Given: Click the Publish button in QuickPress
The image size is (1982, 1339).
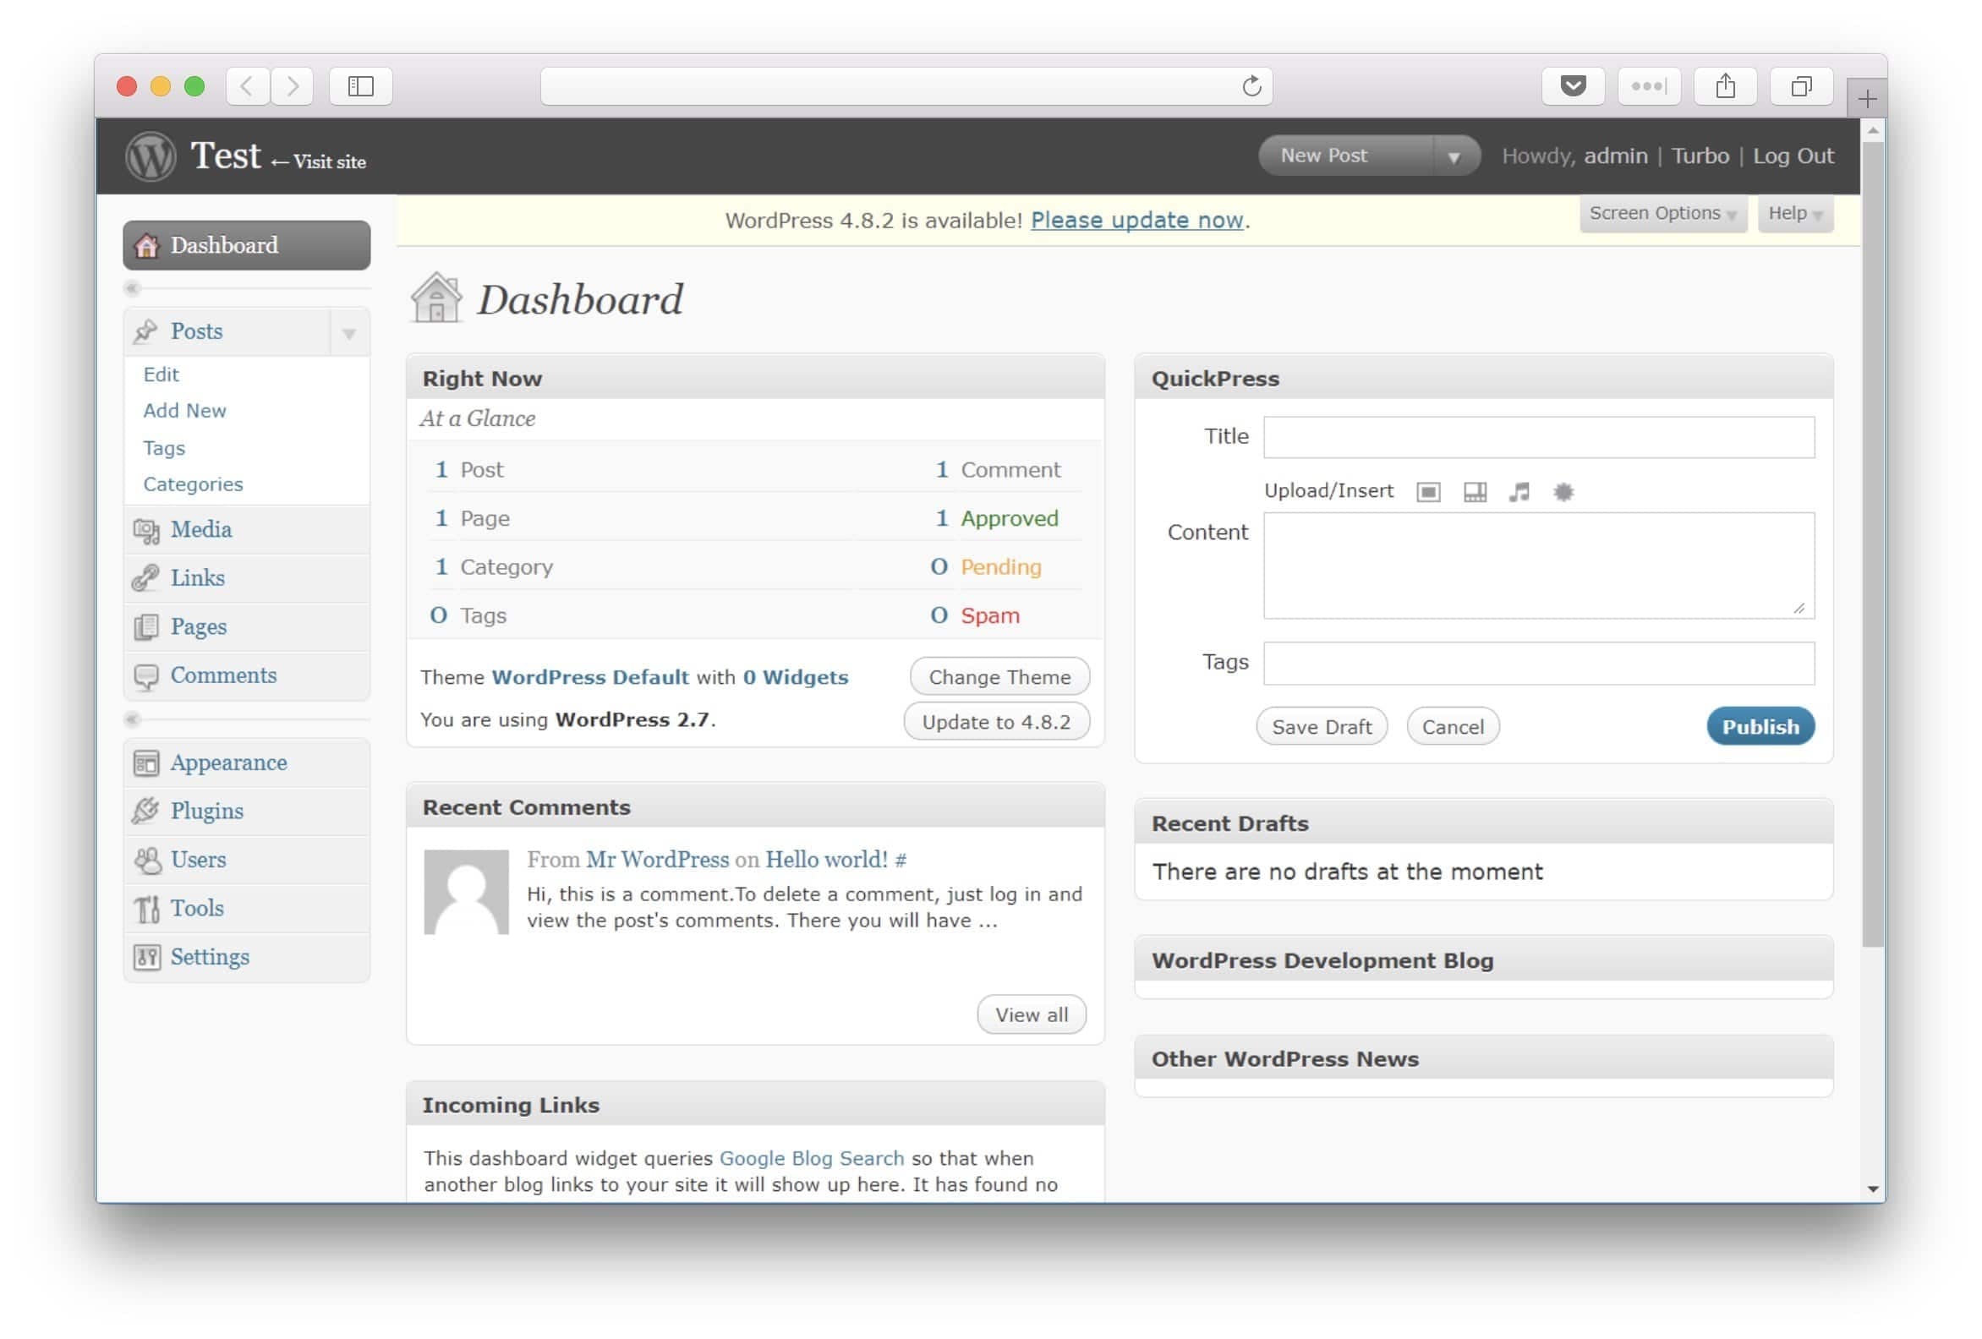Looking at the screenshot, I should pyautogui.click(x=1760, y=727).
